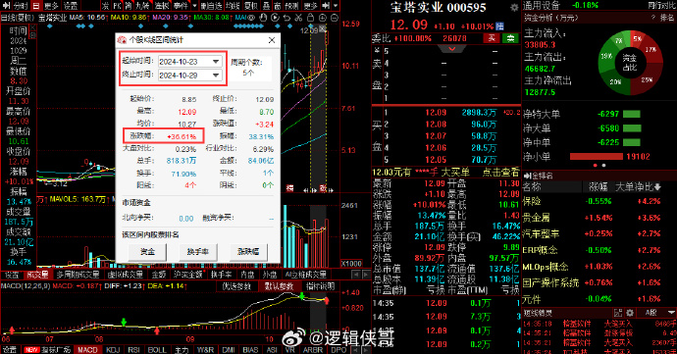Switch to the 分时 chart view
Screen dimensions: 677x354
coord(21,6)
